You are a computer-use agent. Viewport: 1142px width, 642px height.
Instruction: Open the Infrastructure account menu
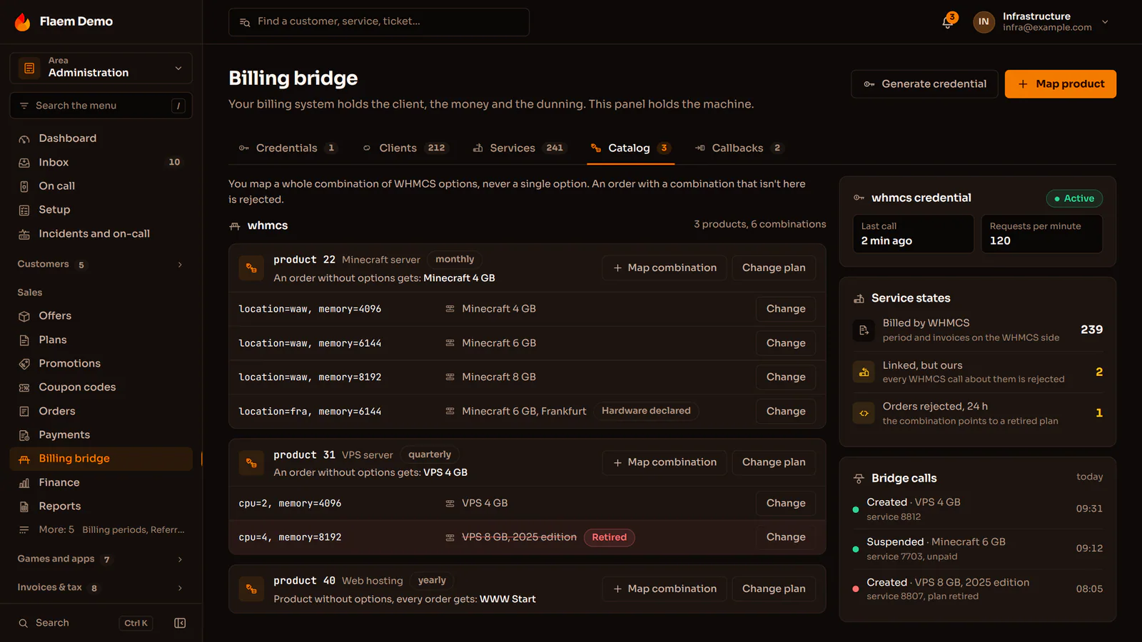1041,21
